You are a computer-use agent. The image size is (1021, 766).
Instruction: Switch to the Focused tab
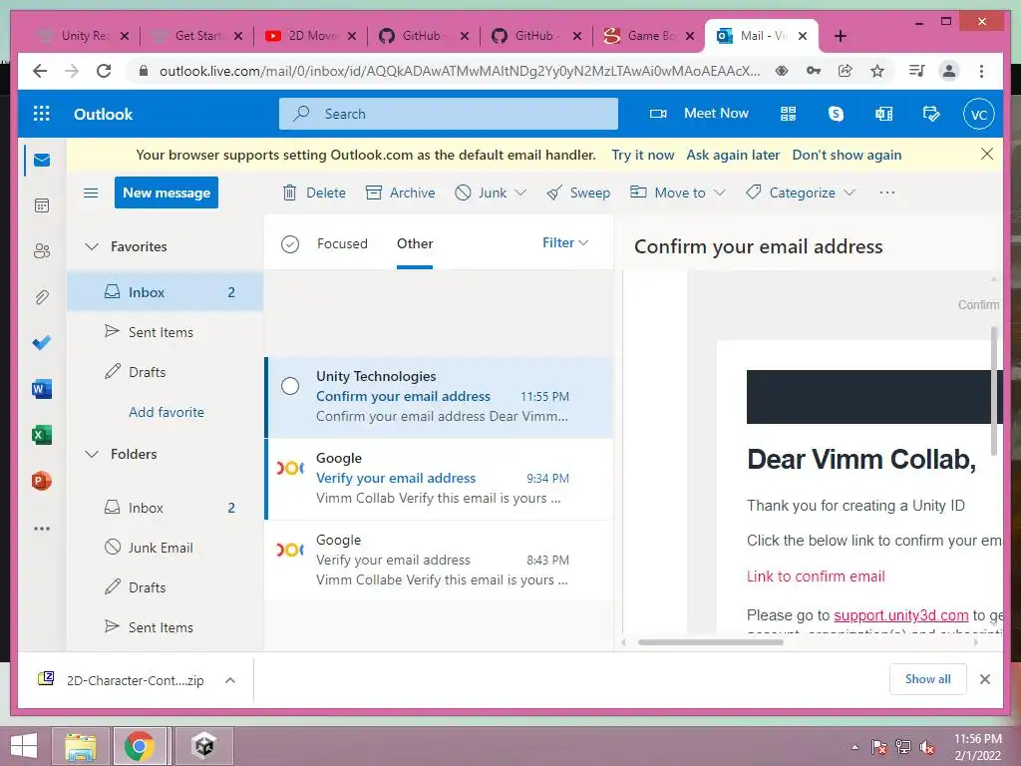click(x=343, y=243)
